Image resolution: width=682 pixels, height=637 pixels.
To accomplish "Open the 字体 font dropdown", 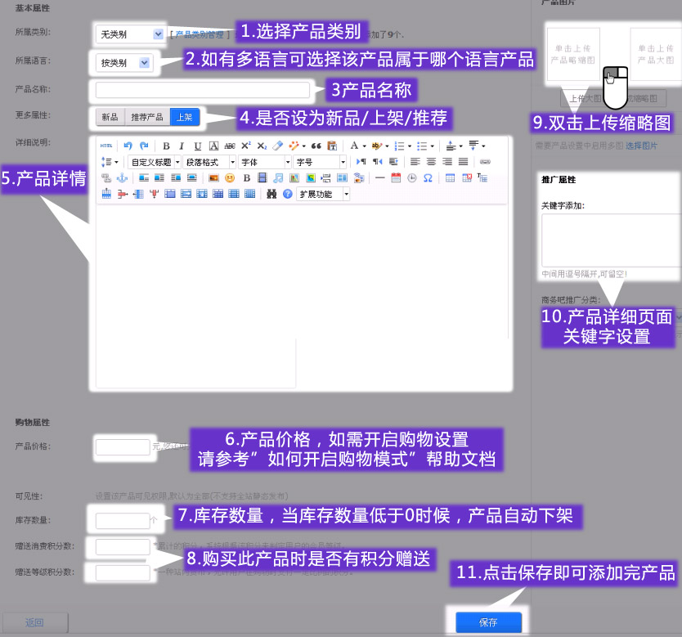I will 264,162.
